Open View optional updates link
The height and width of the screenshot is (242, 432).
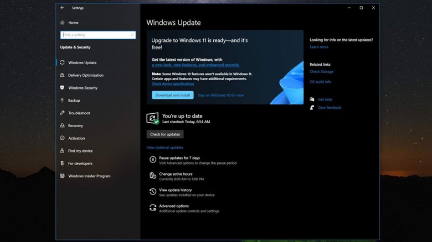(x=164, y=148)
